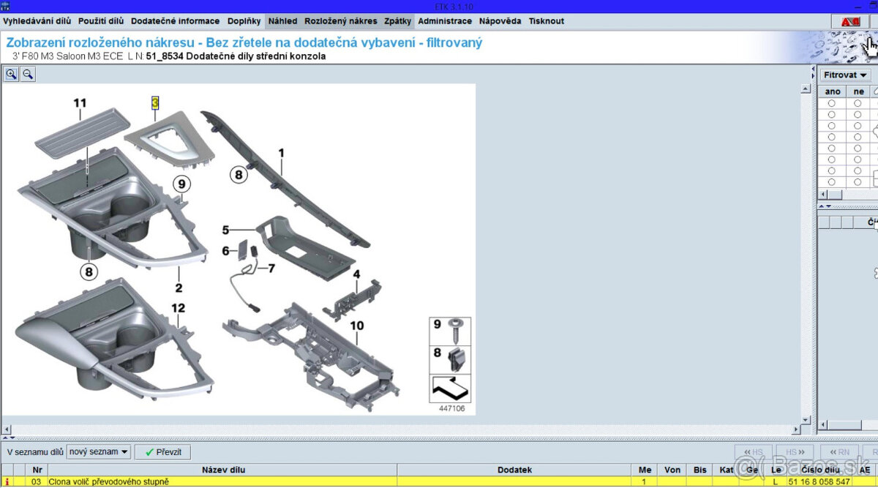Select first radio button in 'ne' column
Screen dimensions: 878x488
pyautogui.click(x=858, y=103)
